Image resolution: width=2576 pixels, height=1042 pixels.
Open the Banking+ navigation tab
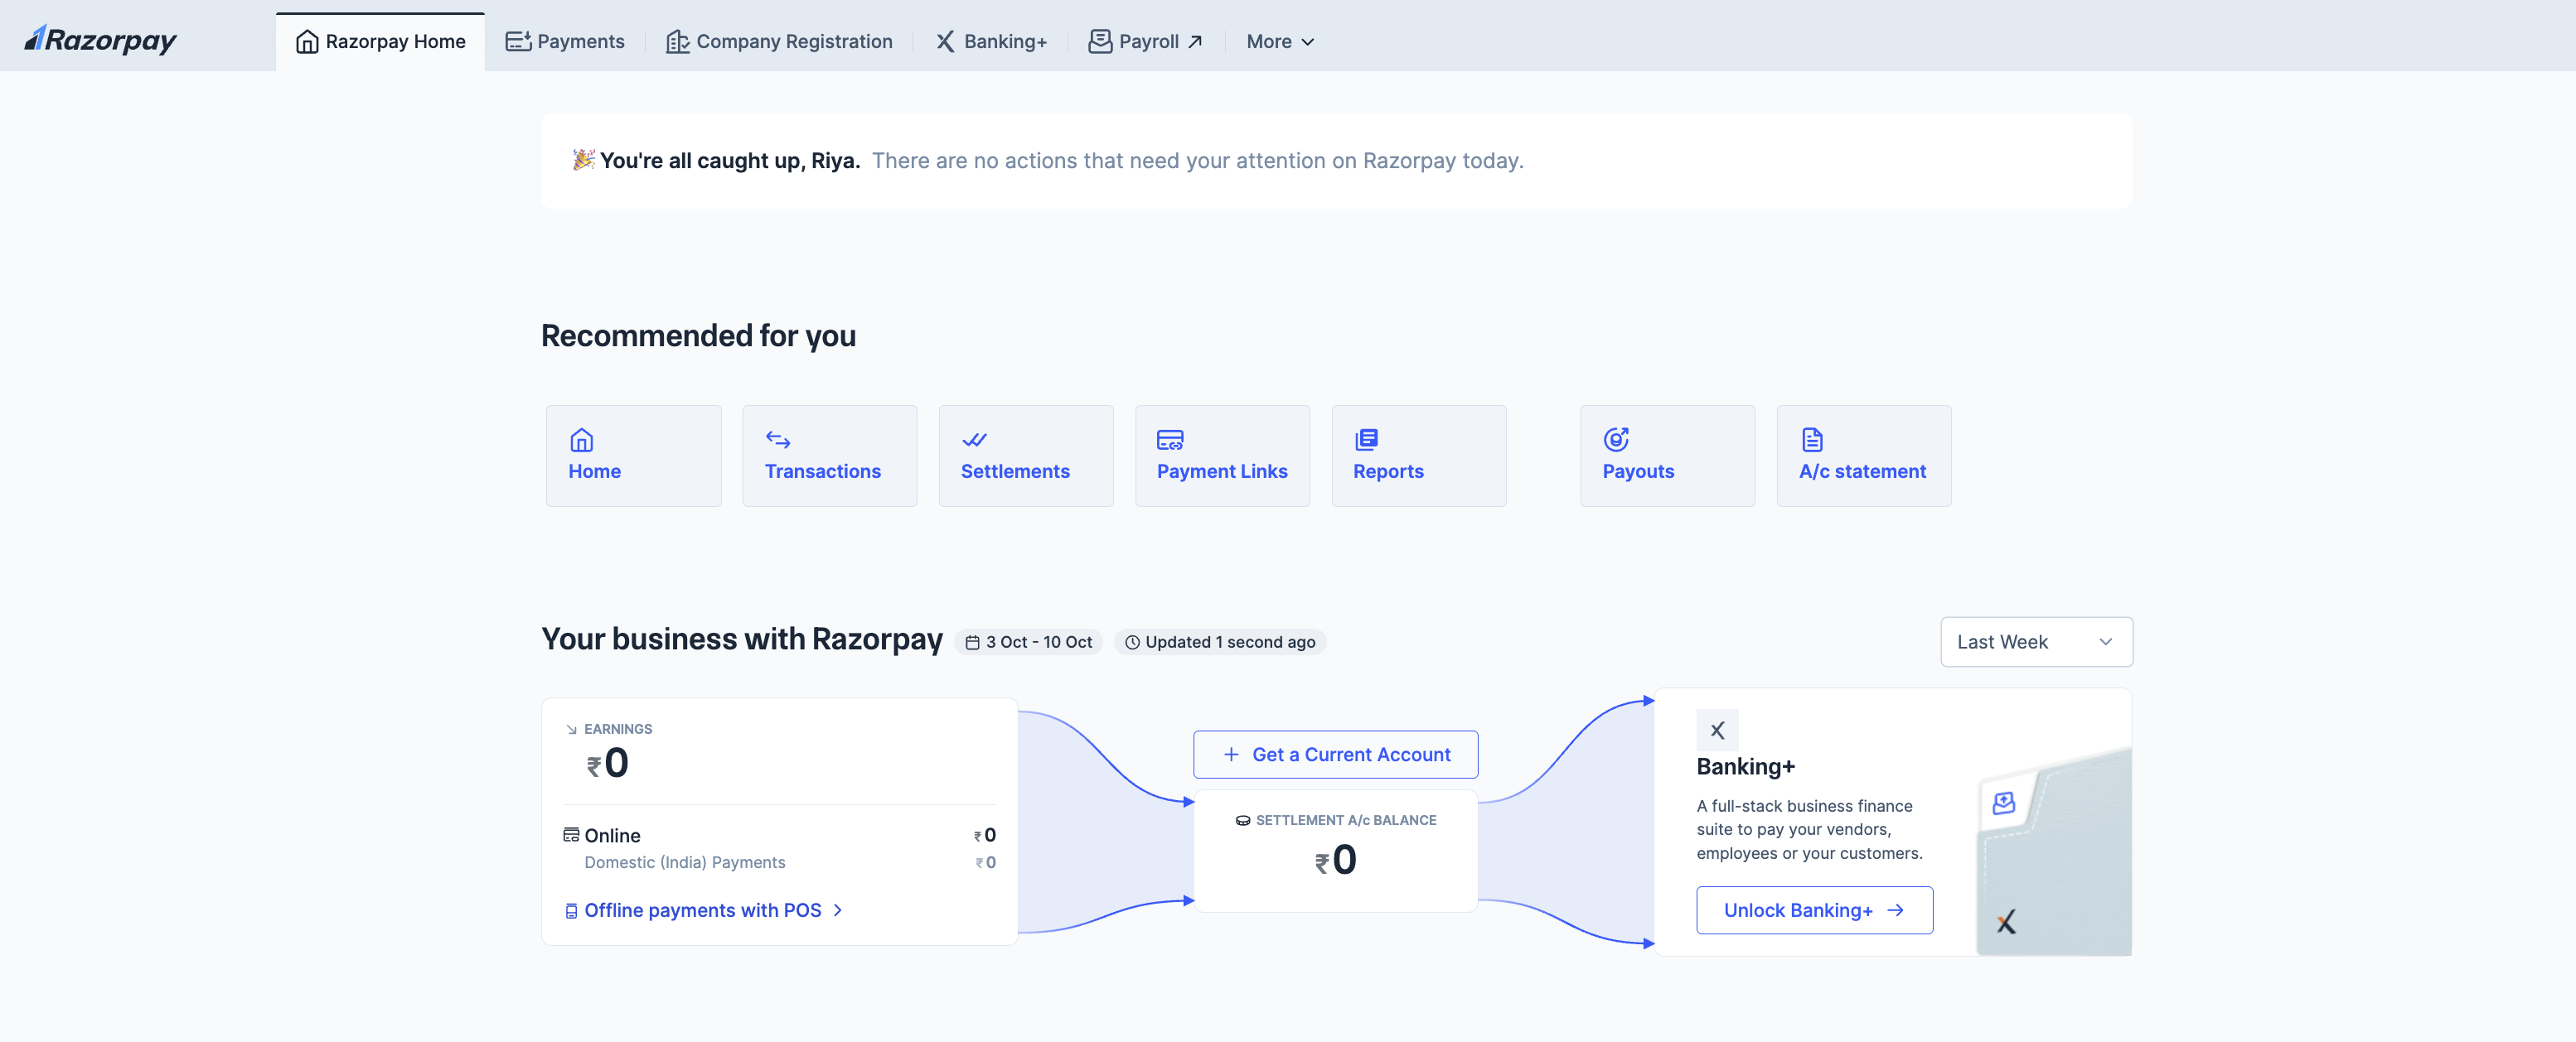click(x=991, y=42)
